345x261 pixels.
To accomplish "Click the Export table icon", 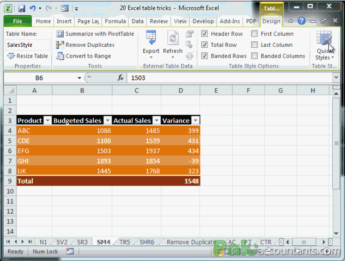I will pos(151,38).
